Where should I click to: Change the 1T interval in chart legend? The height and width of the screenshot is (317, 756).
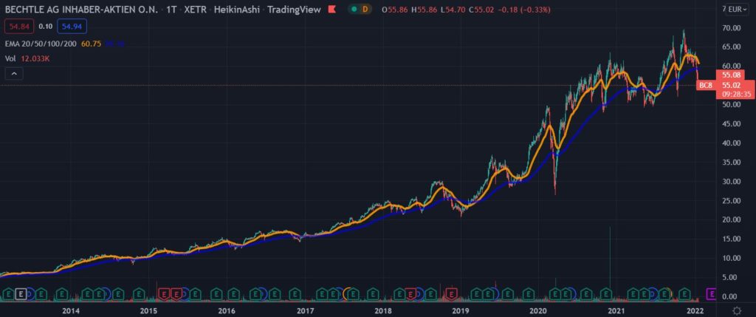171,10
